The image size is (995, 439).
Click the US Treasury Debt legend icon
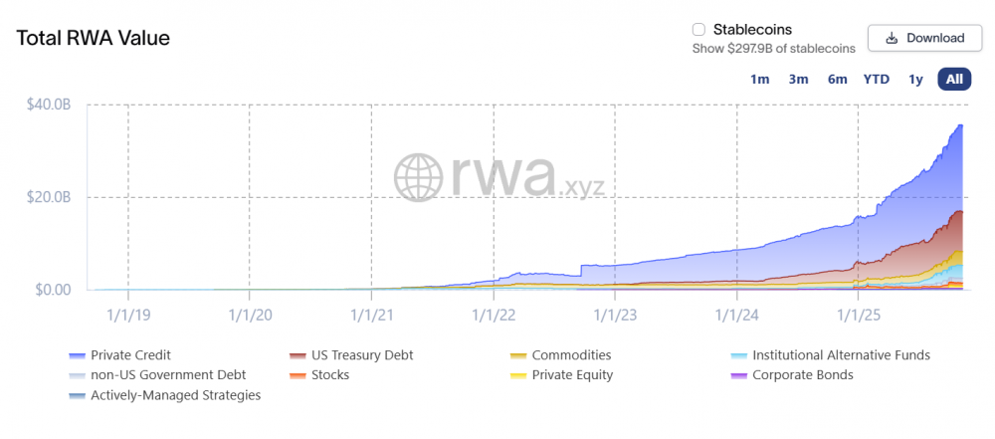(x=298, y=355)
